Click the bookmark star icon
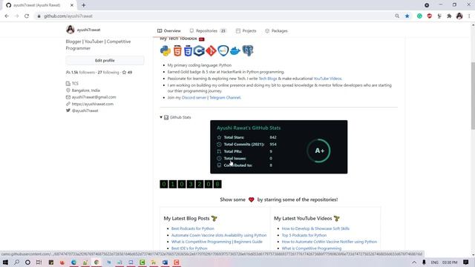Image resolution: width=475 pixels, height=267 pixels. click(x=407, y=16)
